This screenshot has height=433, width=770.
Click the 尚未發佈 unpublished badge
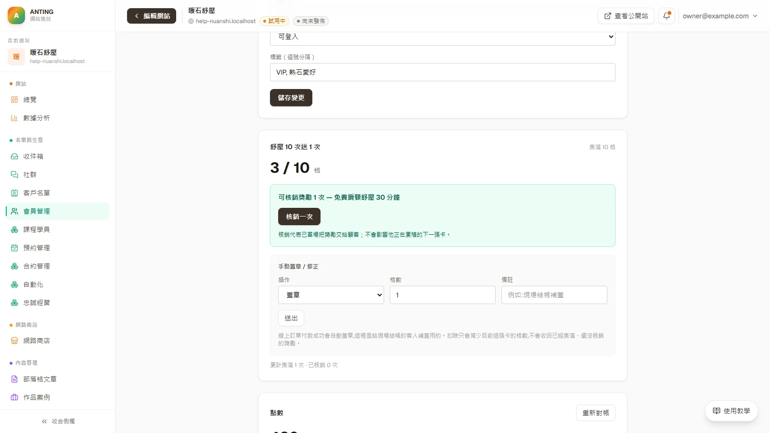point(311,21)
